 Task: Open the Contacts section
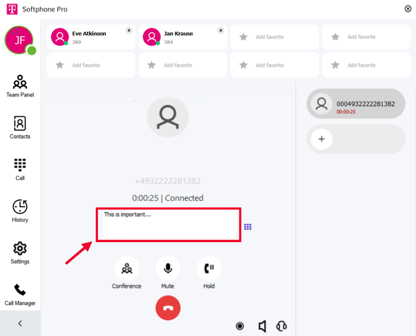20,128
